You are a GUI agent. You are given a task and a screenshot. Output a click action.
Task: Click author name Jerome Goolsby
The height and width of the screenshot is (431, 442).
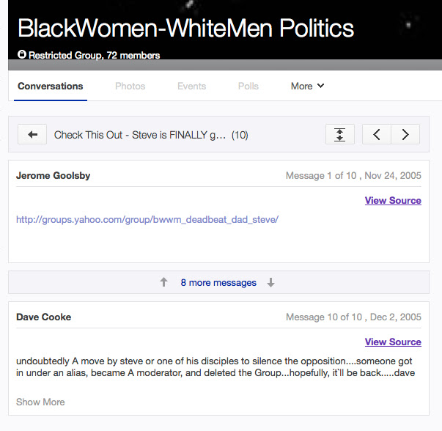click(54, 176)
